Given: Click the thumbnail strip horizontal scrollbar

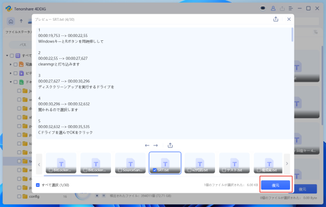Looking at the screenshot, I should pos(71,175).
